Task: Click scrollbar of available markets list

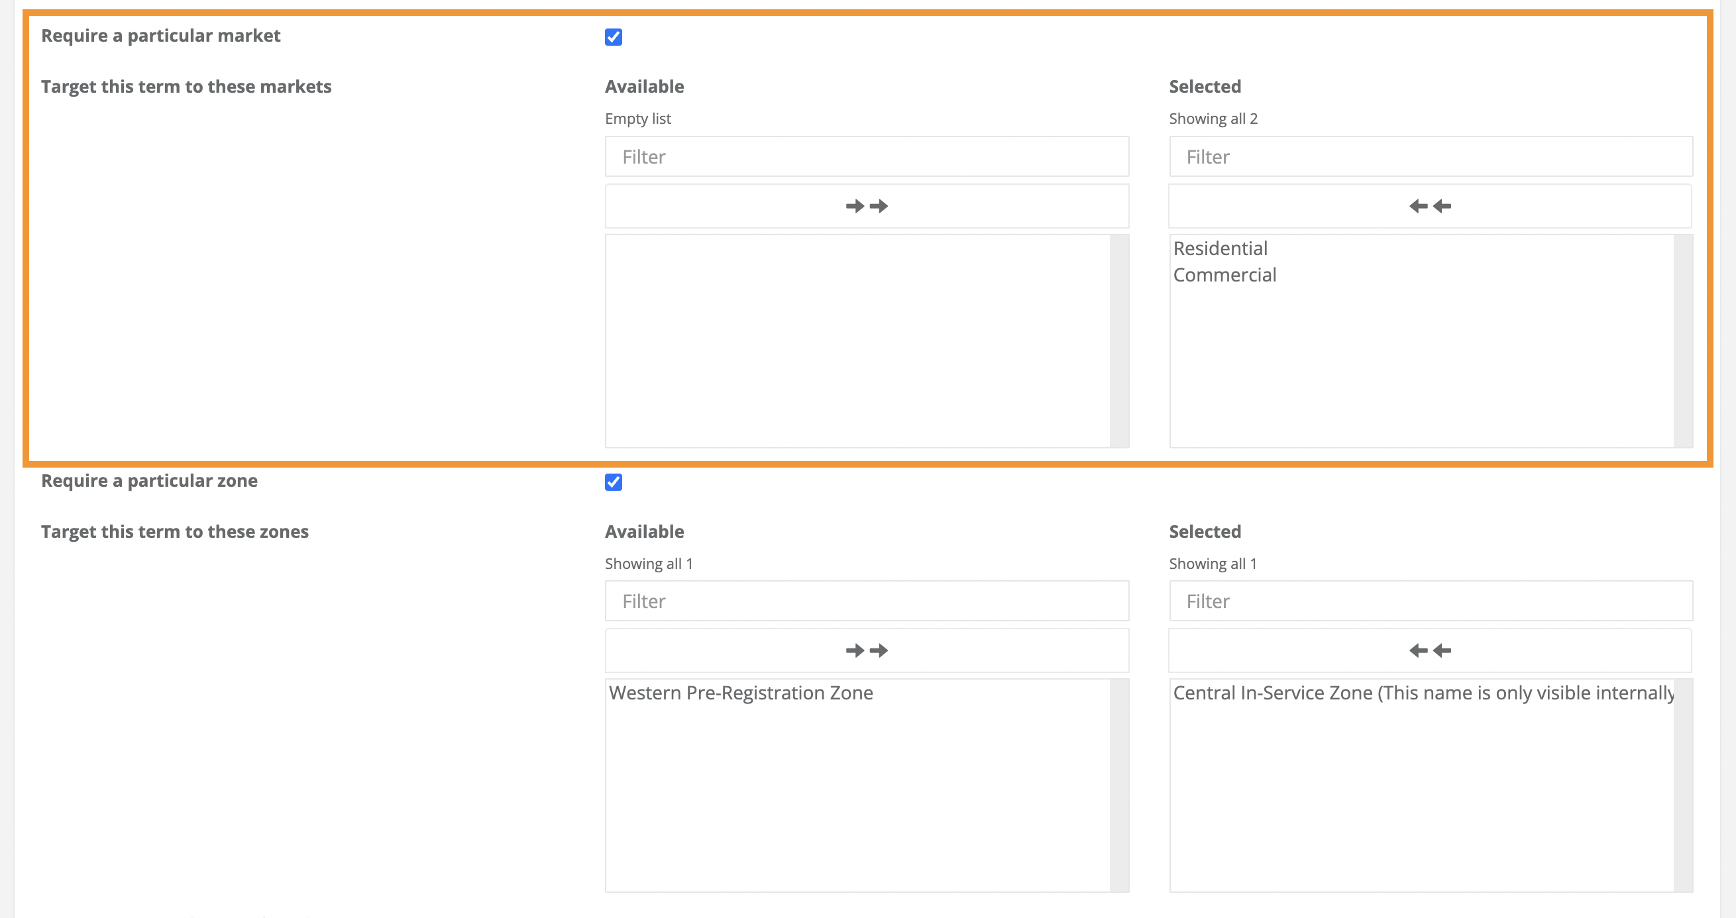Action: [x=1119, y=341]
